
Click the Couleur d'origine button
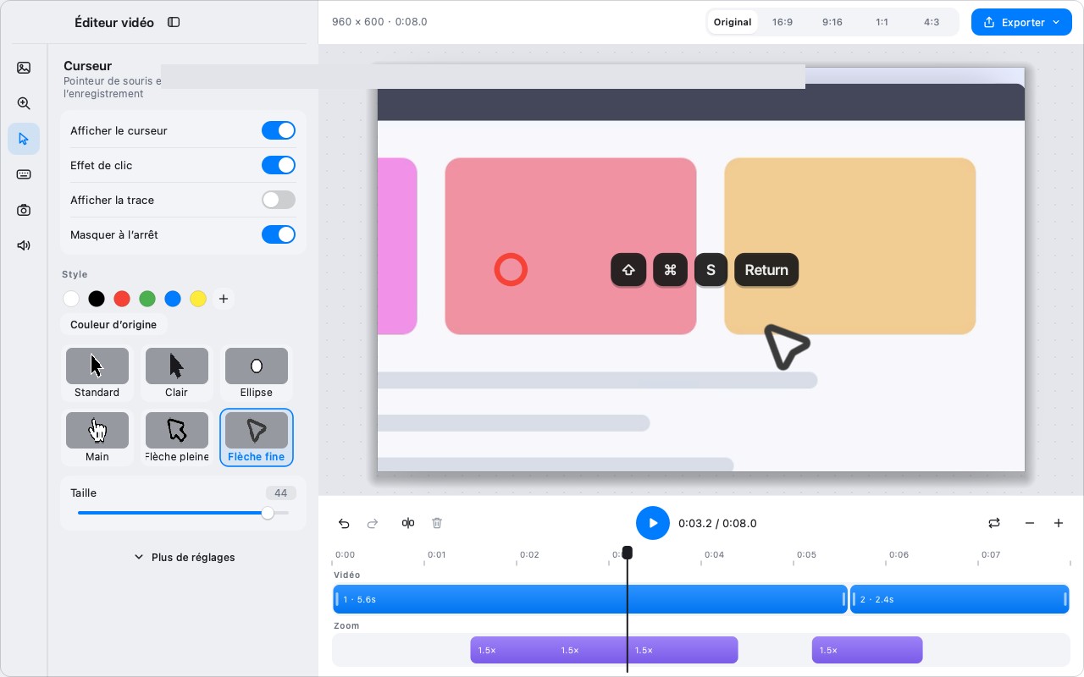pos(113,325)
